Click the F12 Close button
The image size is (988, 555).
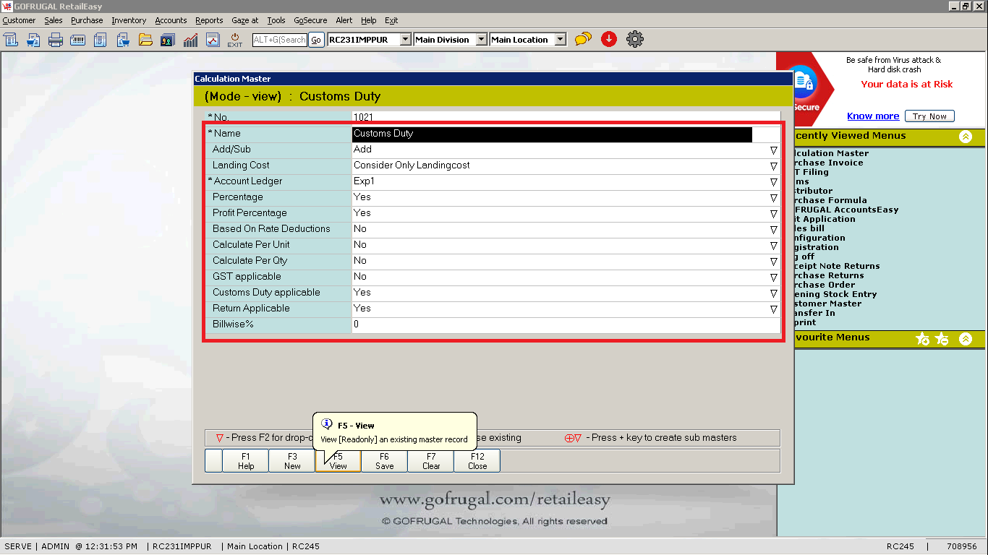tap(477, 461)
